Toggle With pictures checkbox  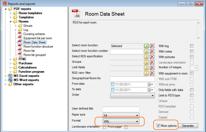[192, 57]
